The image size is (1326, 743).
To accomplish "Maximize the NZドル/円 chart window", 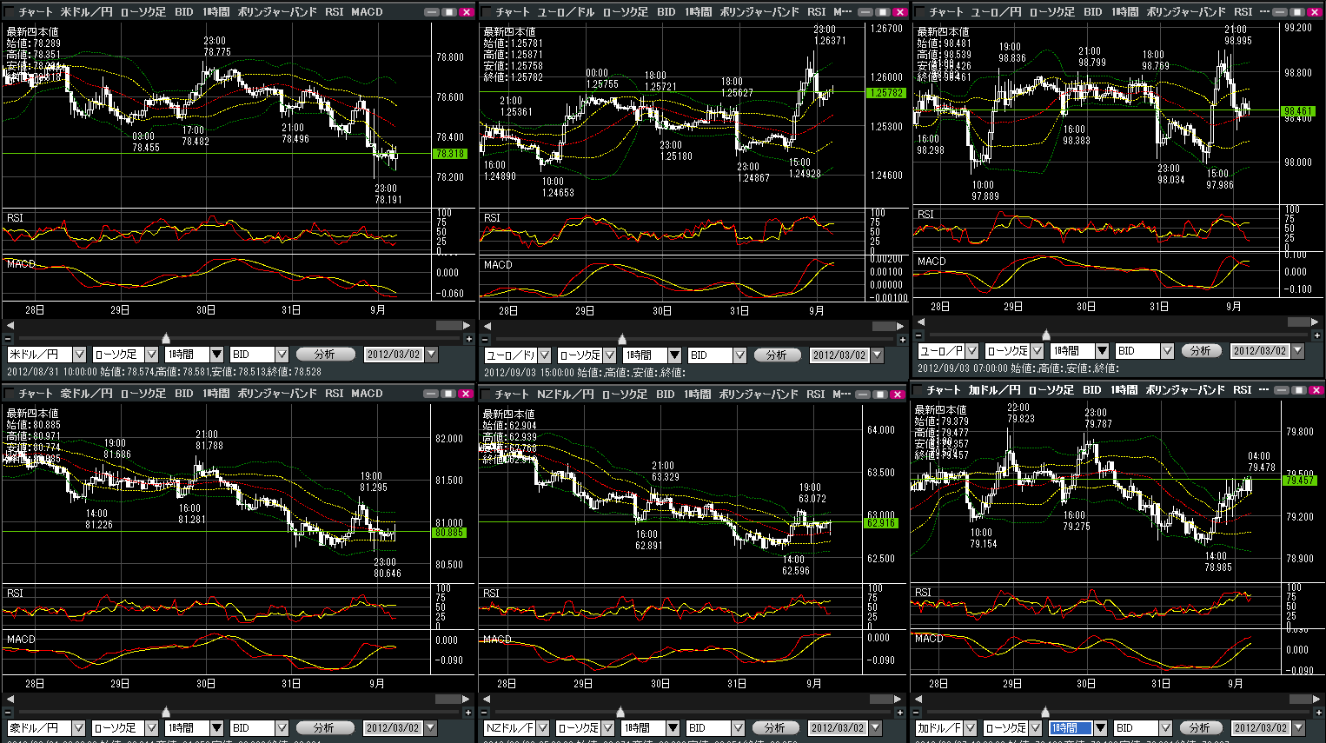I will tap(882, 395).
